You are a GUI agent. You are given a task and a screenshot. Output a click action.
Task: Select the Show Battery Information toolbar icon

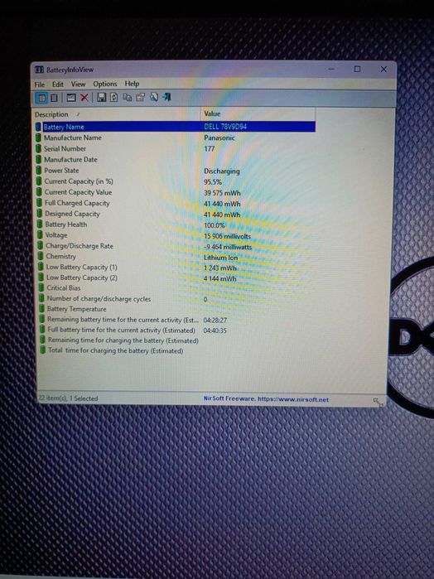[41, 98]
